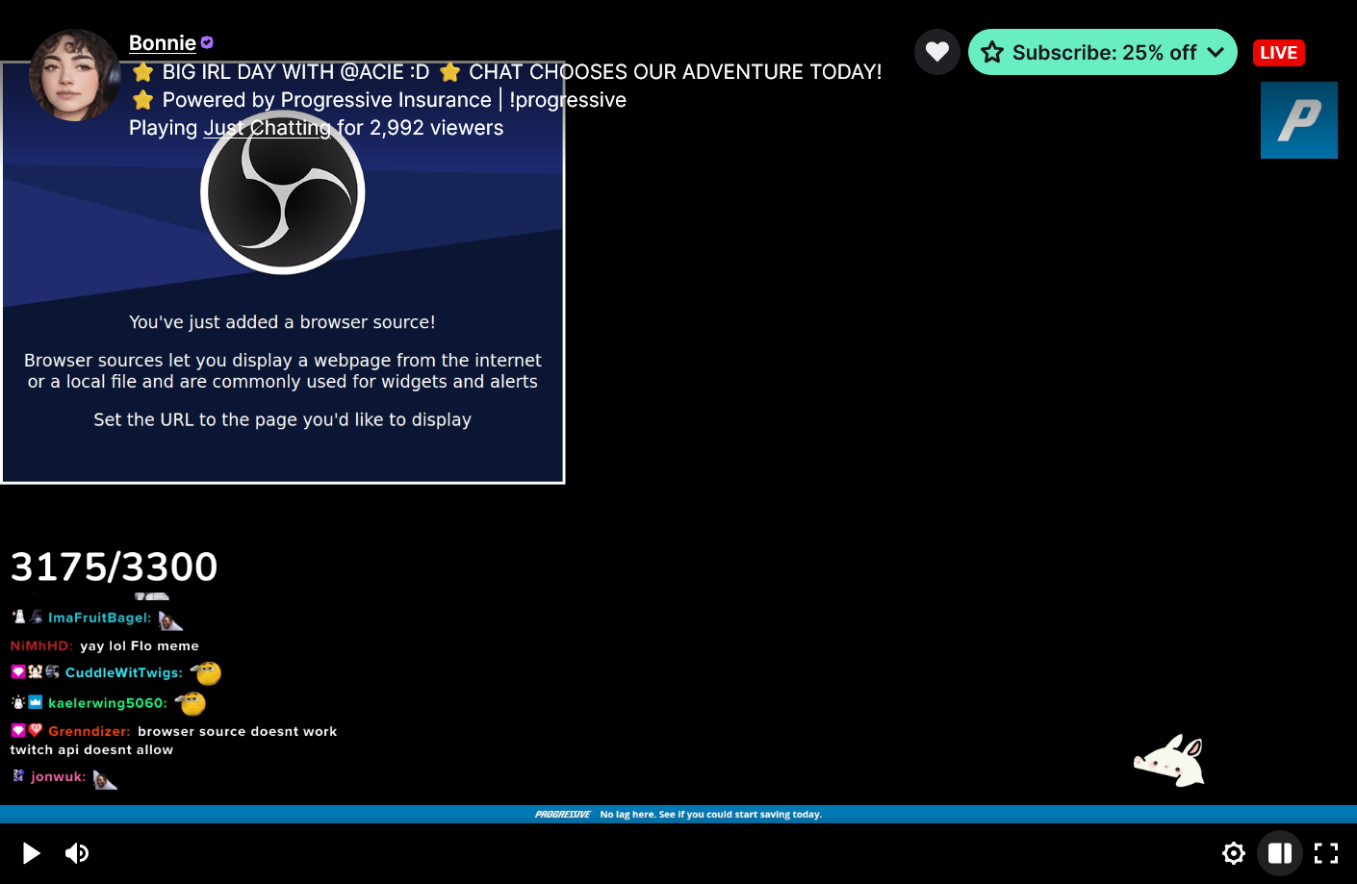Open the Bonnie channel name link
This screenshot has height=884, width=1357.
pyautogui.click(x=163, y=43)
